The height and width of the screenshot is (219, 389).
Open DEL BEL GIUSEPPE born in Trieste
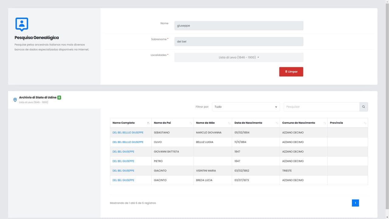123,171
